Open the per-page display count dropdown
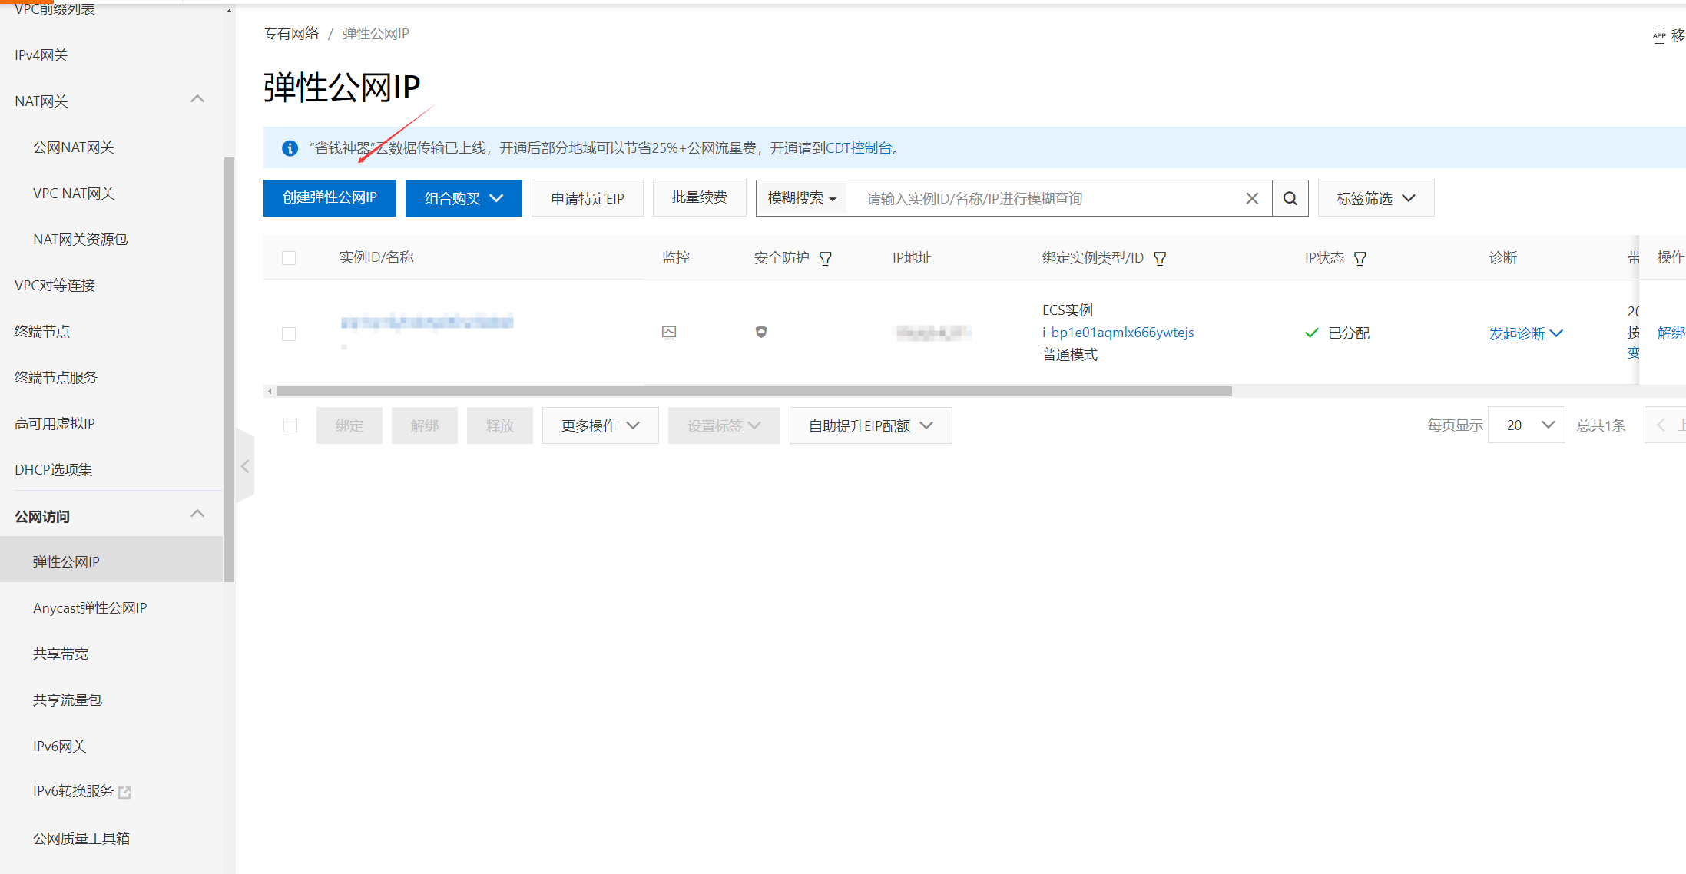Viewport: 1686px width, 874px height. tap(1526, 425)
